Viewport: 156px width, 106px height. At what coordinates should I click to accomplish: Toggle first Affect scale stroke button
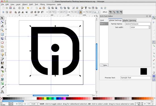[x=110, y=12]
